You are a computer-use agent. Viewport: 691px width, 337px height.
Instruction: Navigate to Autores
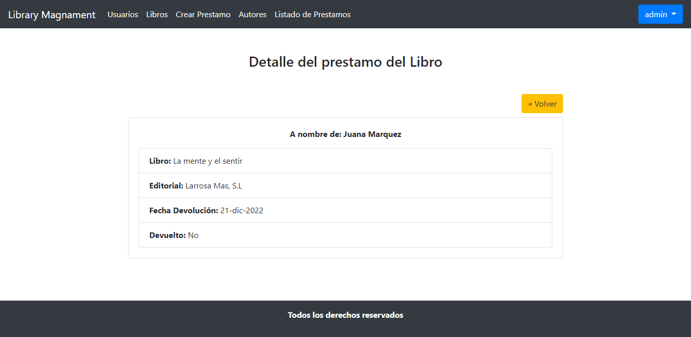[252, 15]
